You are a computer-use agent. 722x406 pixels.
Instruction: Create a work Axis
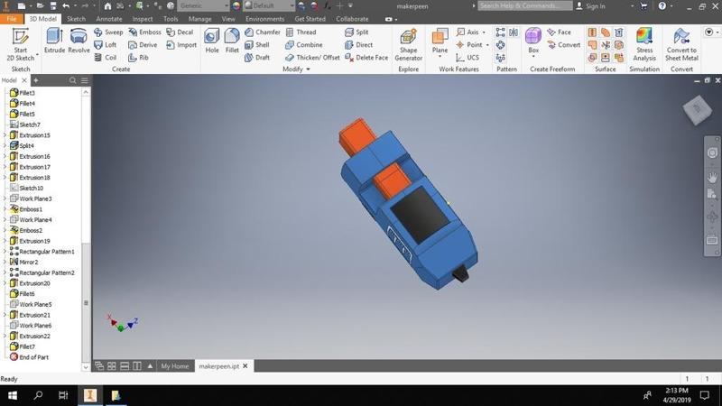tap(467, 32)
